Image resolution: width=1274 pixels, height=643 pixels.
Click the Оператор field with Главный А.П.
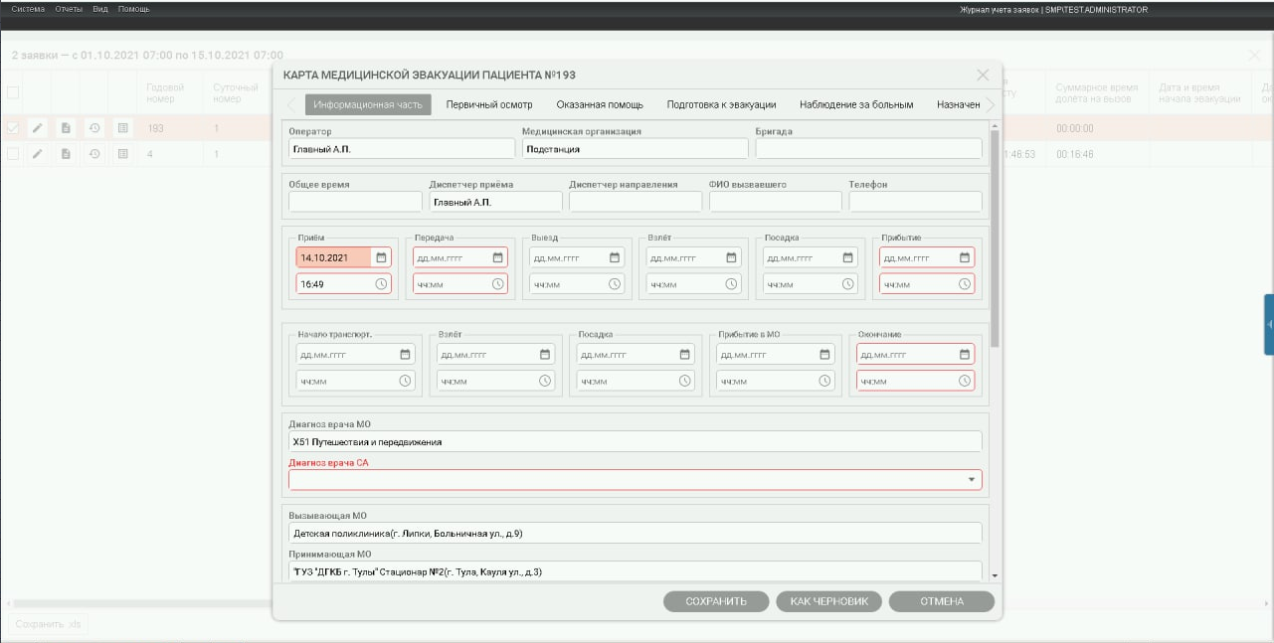pos(402,149)
